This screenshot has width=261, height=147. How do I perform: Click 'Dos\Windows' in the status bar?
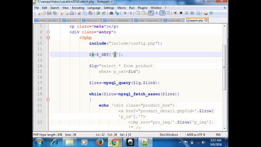tap(169, 135)
